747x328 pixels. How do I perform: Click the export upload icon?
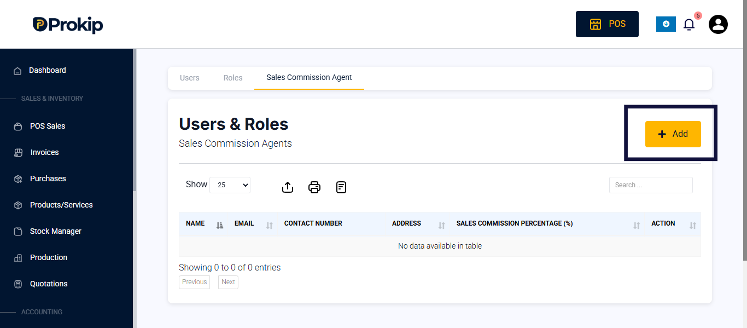(288, 187)
